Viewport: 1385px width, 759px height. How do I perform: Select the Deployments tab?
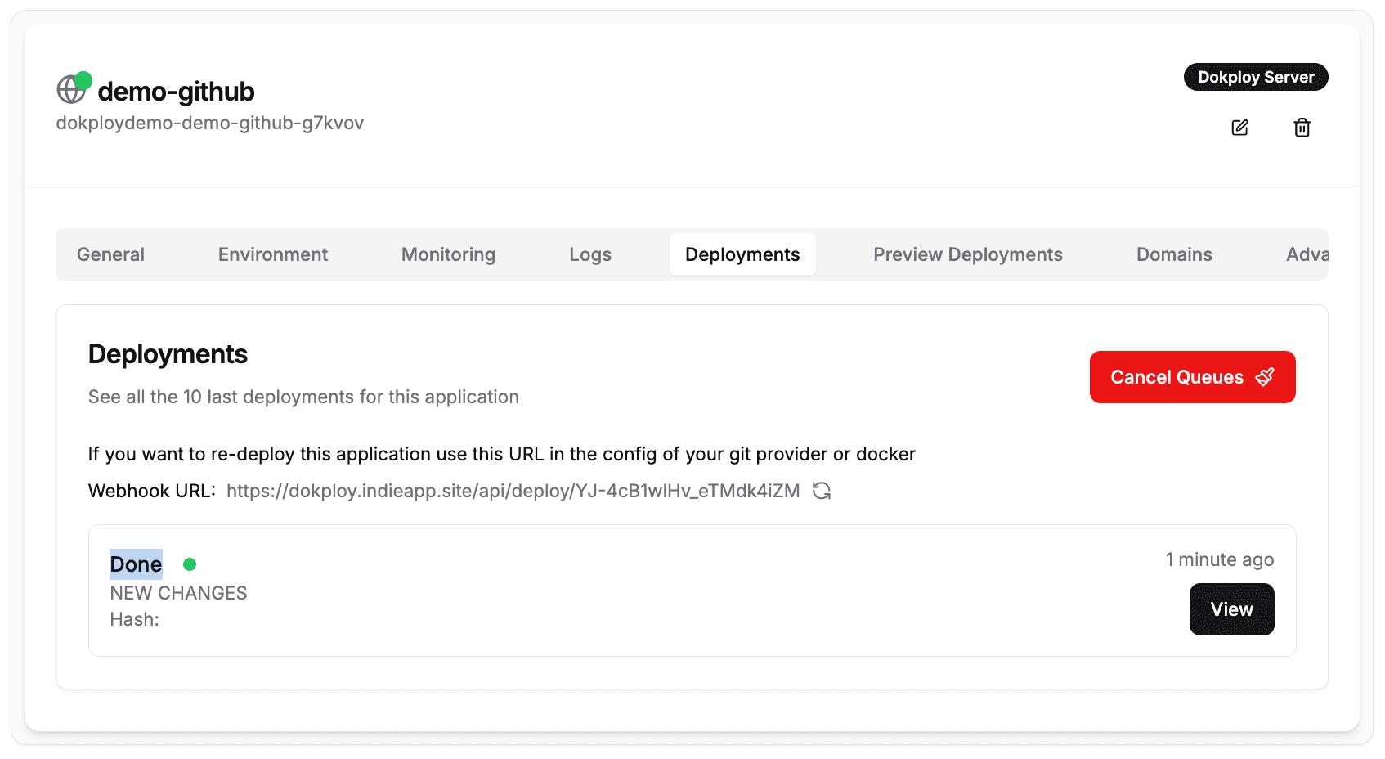[x=742, y=254]
